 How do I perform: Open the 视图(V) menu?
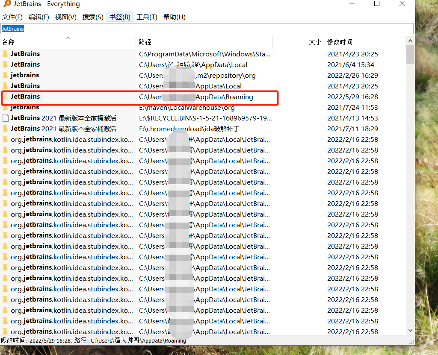[65, 17]
